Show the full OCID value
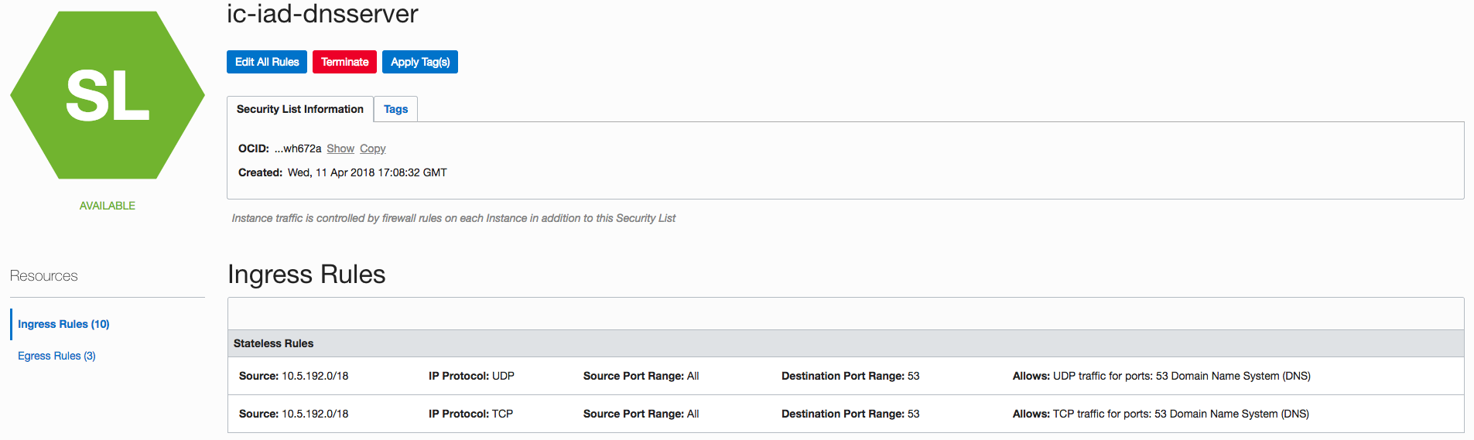This screenshot has height=440, width=1474. [340, 148]
